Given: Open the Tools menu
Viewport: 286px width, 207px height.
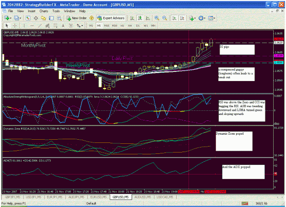Looking at the screenshot, I should point(56,11).
